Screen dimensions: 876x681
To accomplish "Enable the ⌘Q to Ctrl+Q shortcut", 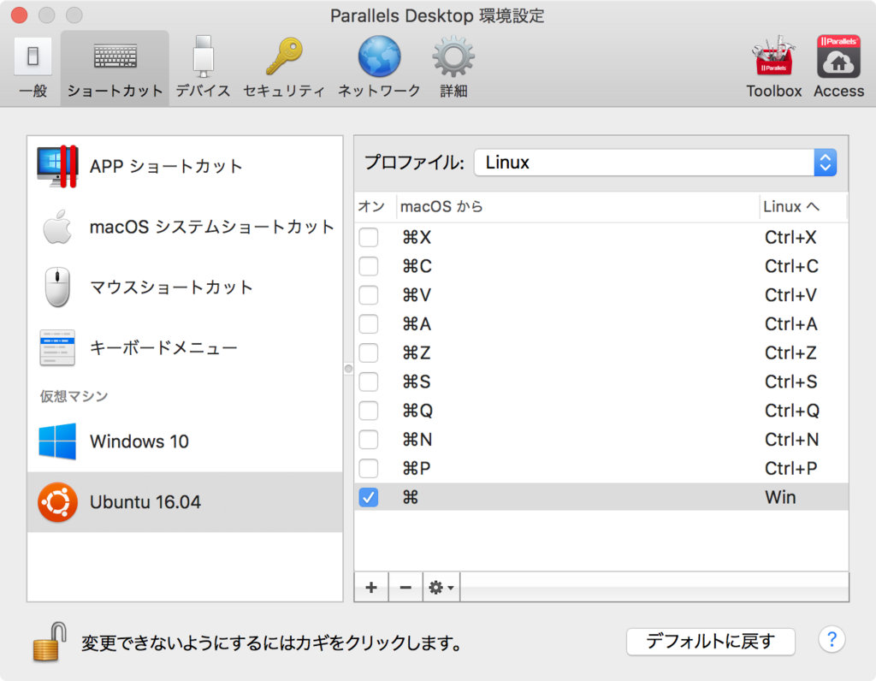I will pos(368,411).
